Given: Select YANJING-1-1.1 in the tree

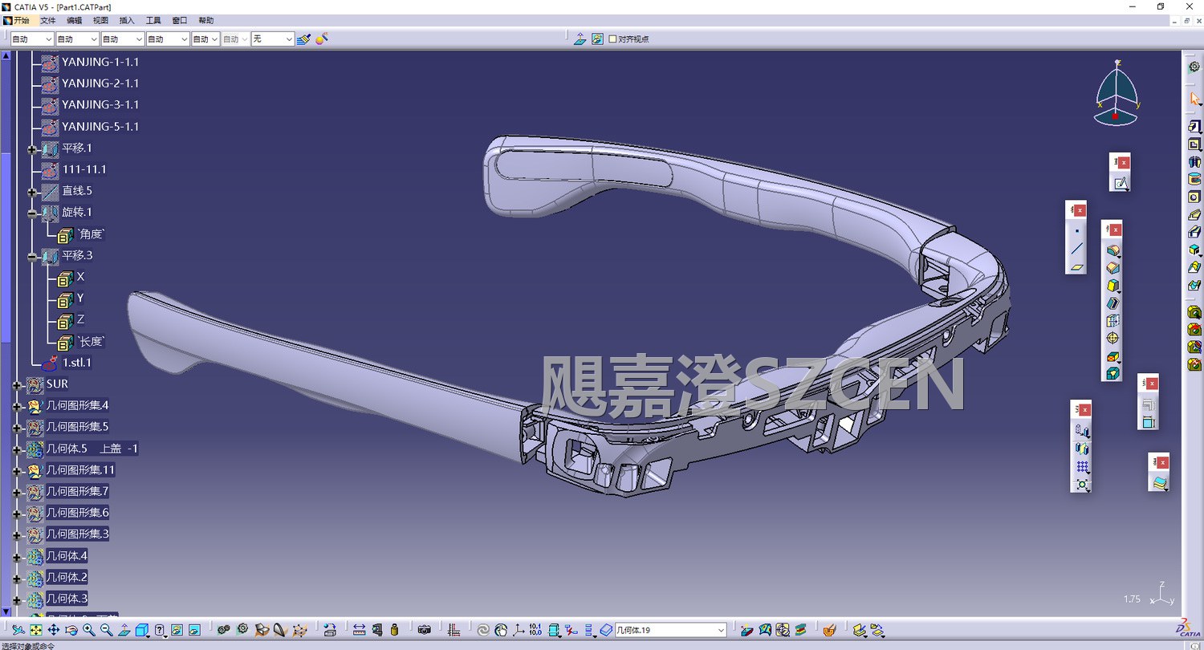Looking at the screenshot, I should (100, 62).
